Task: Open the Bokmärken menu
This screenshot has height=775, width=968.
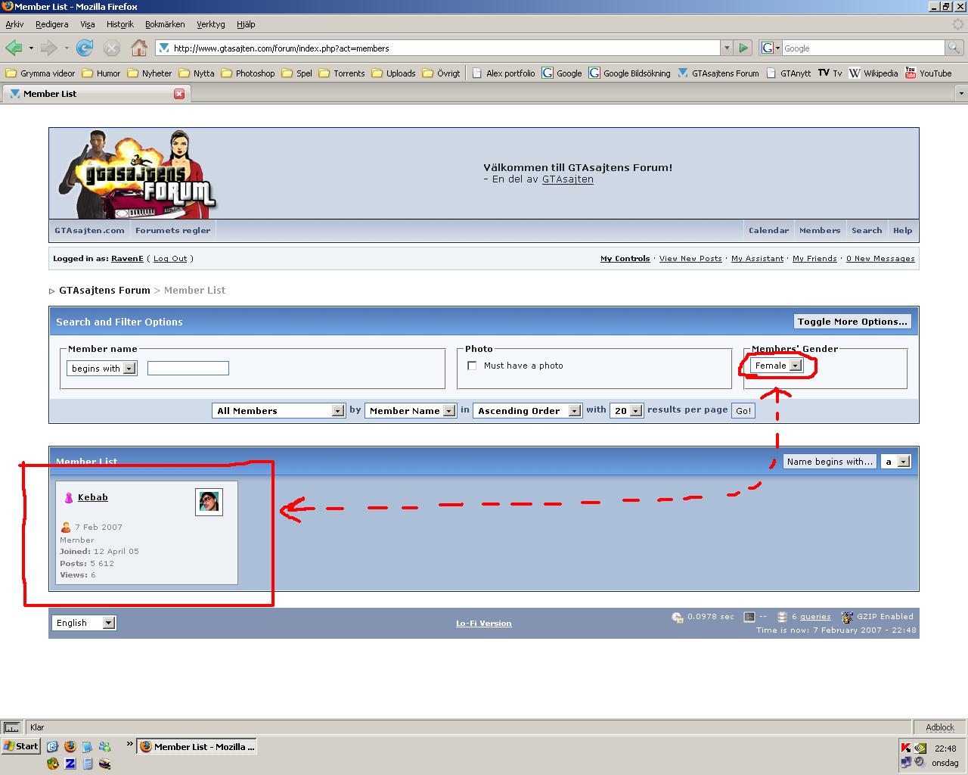Action: (x=165, y=24)
